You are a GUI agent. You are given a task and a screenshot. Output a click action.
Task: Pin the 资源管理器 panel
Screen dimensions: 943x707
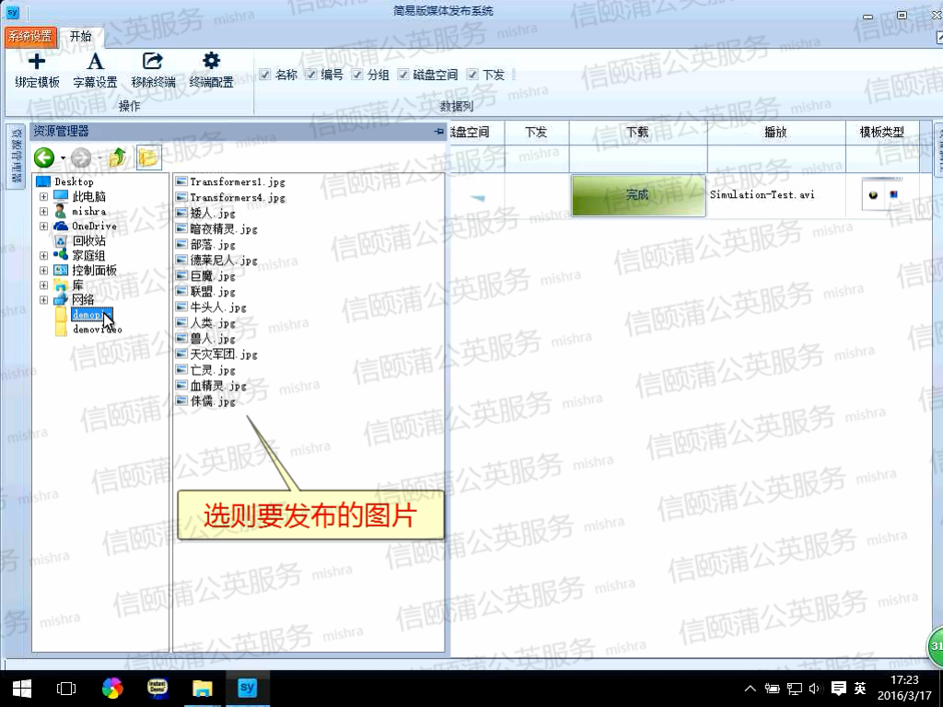click(x=438, y=133)
